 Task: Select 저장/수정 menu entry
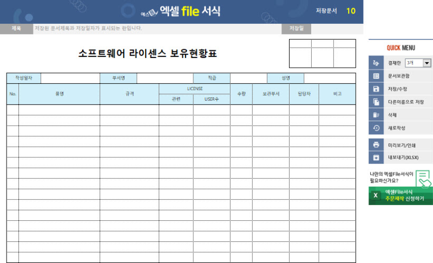(x=397, y=89)
